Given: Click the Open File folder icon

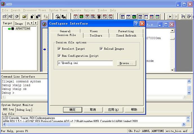Looking at the screenshot, I should click(x=24, y=16).
